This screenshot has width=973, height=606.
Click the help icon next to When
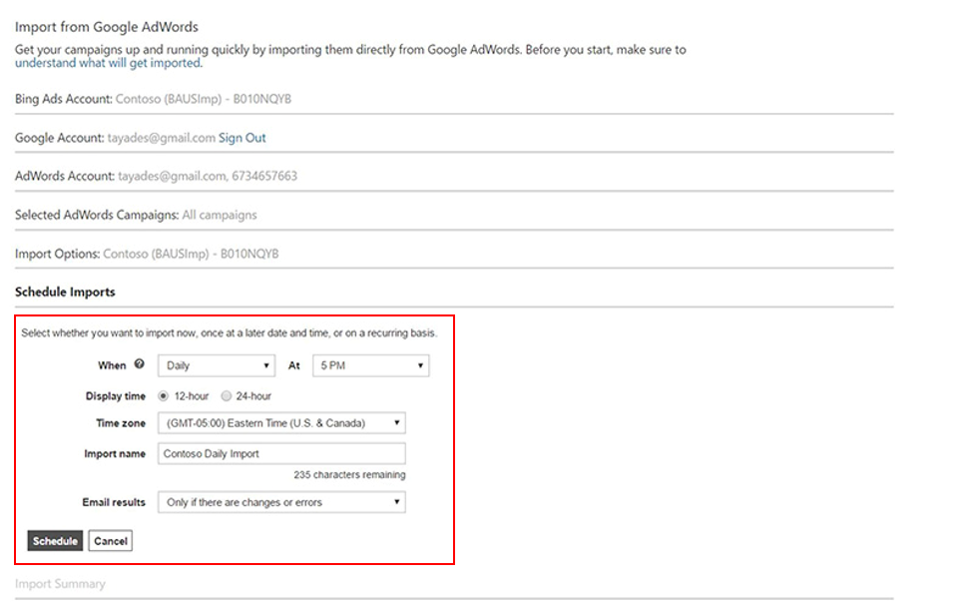coord(140,364)
